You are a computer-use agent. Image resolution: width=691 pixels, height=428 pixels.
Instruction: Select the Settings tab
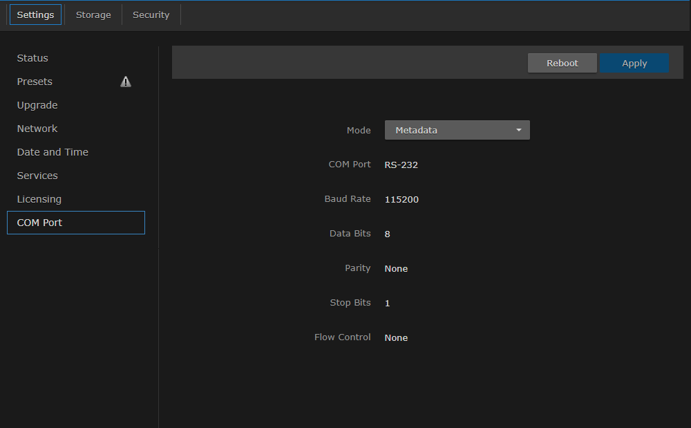[35, 14]
